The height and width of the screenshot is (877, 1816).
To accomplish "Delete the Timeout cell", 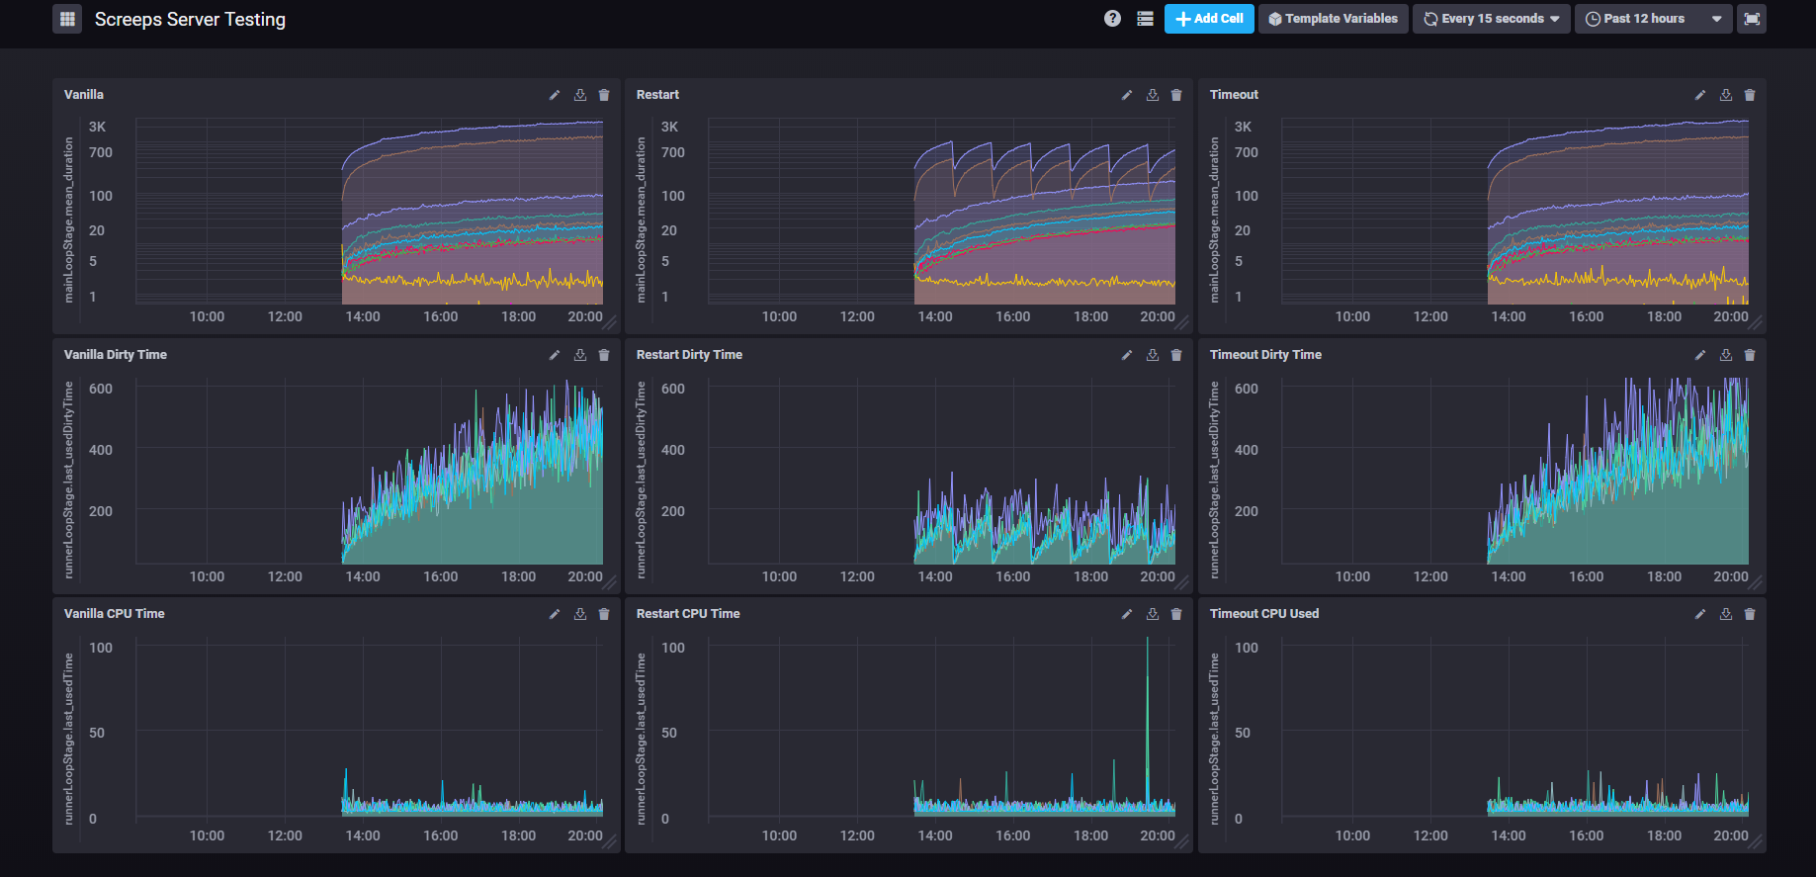I will (1750, 95).
